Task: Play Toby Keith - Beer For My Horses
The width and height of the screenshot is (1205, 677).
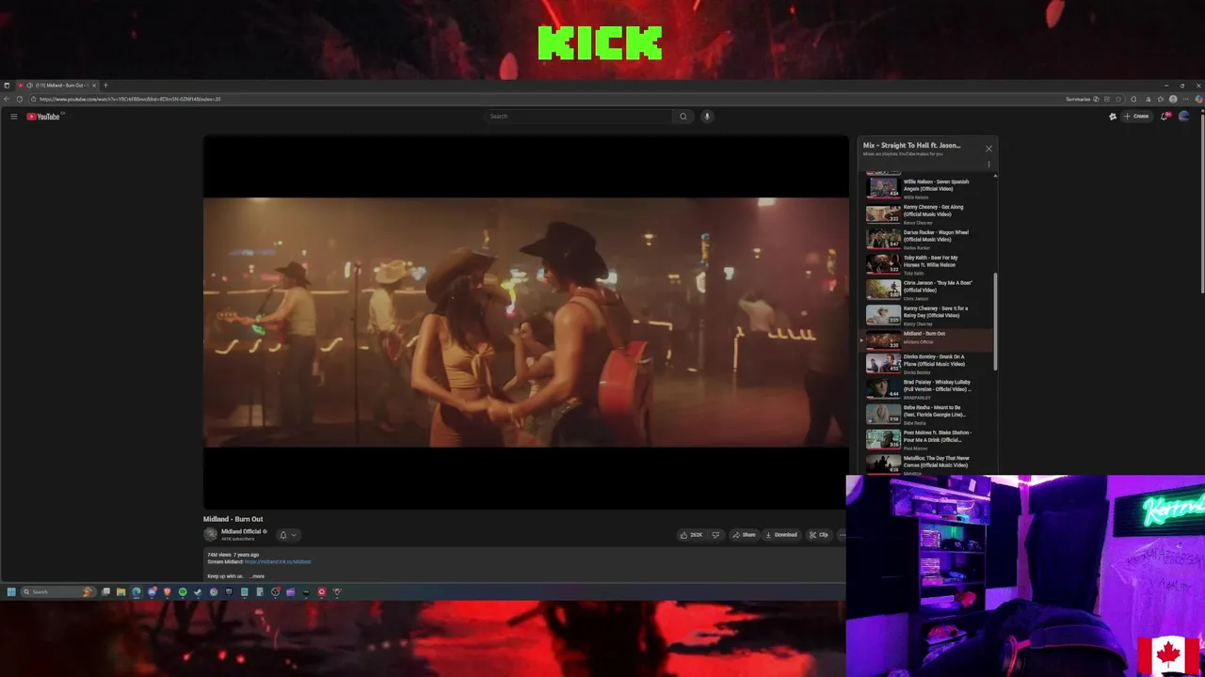Action: click(x=927, y=264)
